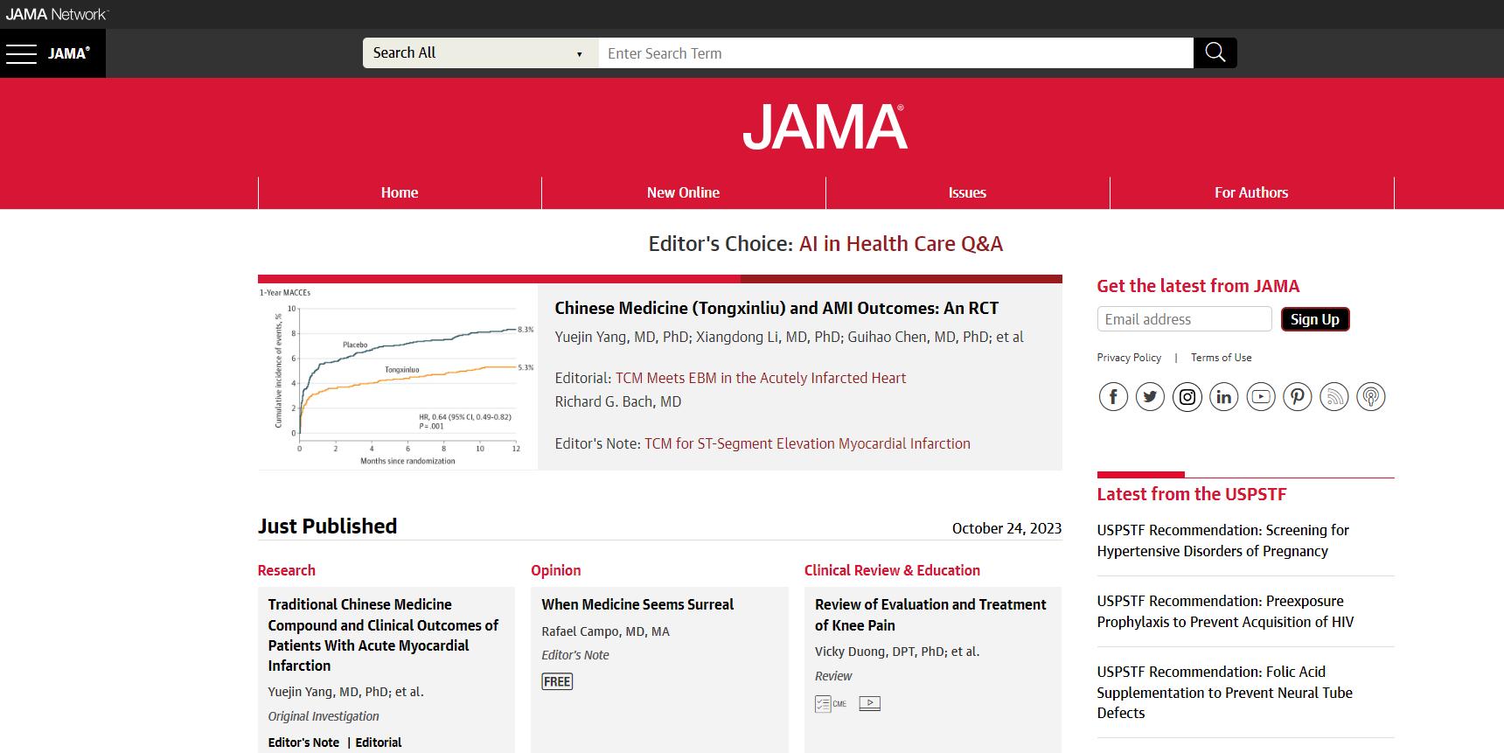The height and width of the screenshot is (753, 1504).
Task: Open JAMA's Twitter icon
Action: 1150,397
